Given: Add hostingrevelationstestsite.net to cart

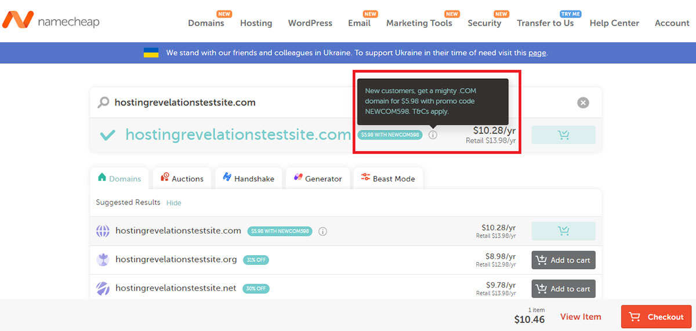Looking at the screenshot, I should coord(563,289).
